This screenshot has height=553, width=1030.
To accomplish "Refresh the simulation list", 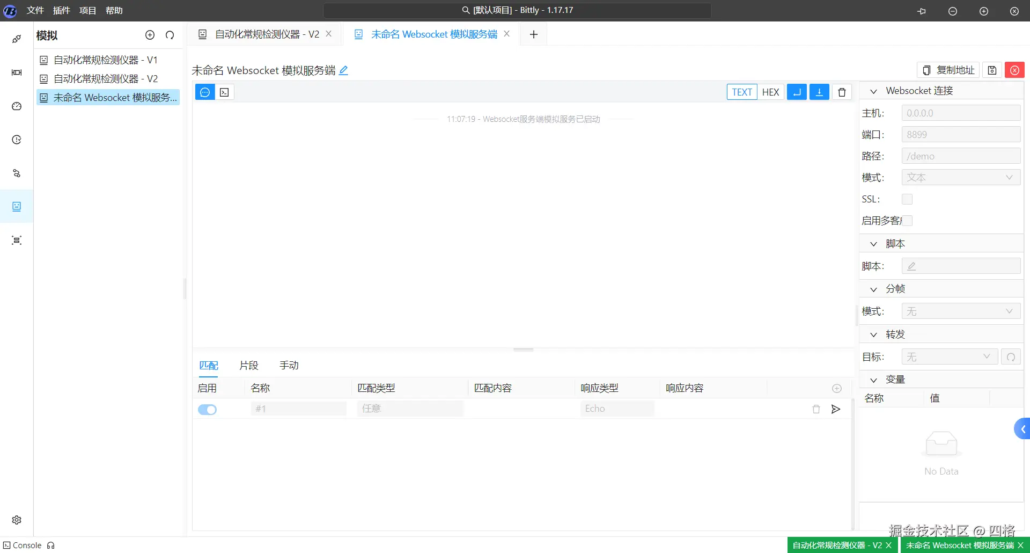I will click(x=170, y=35).
